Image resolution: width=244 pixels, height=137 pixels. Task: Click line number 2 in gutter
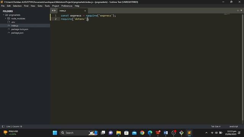pyautogui.click(x=56, y=19)
